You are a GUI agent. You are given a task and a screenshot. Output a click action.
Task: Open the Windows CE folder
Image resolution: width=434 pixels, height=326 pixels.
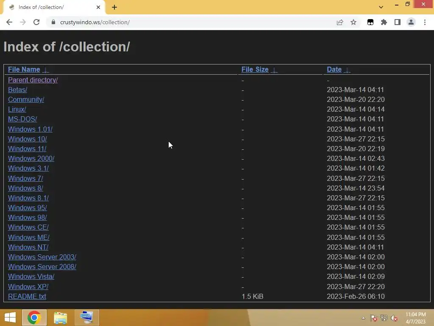point(28,228)
